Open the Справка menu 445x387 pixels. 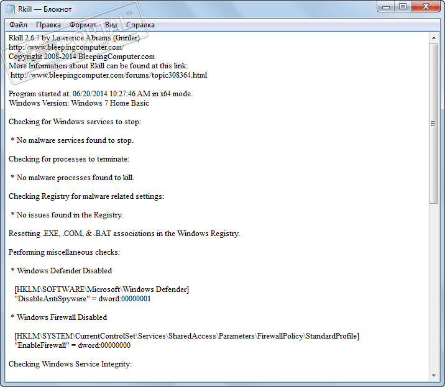(x=140, y=25)
